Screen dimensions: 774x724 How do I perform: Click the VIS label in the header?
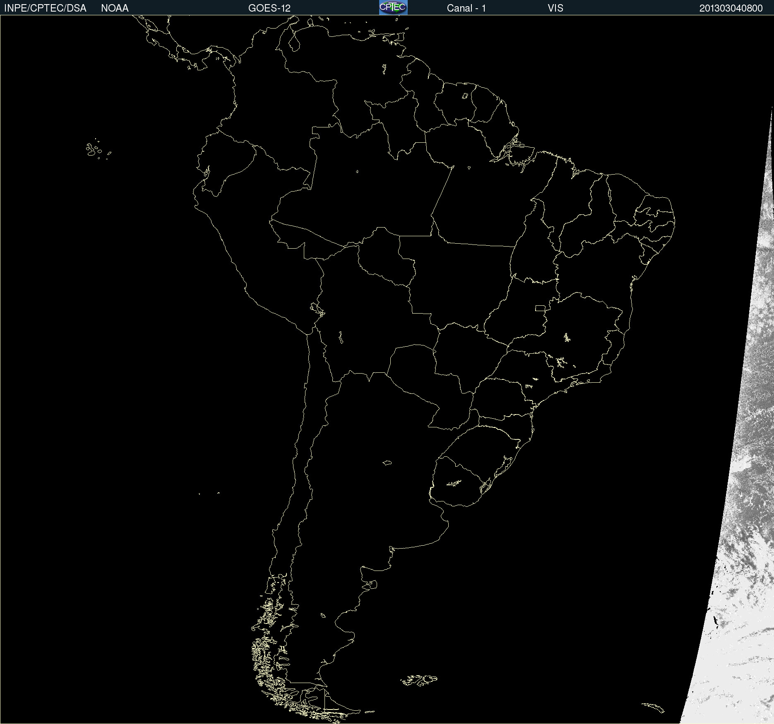pyautogui.click(x=555, y=8)
